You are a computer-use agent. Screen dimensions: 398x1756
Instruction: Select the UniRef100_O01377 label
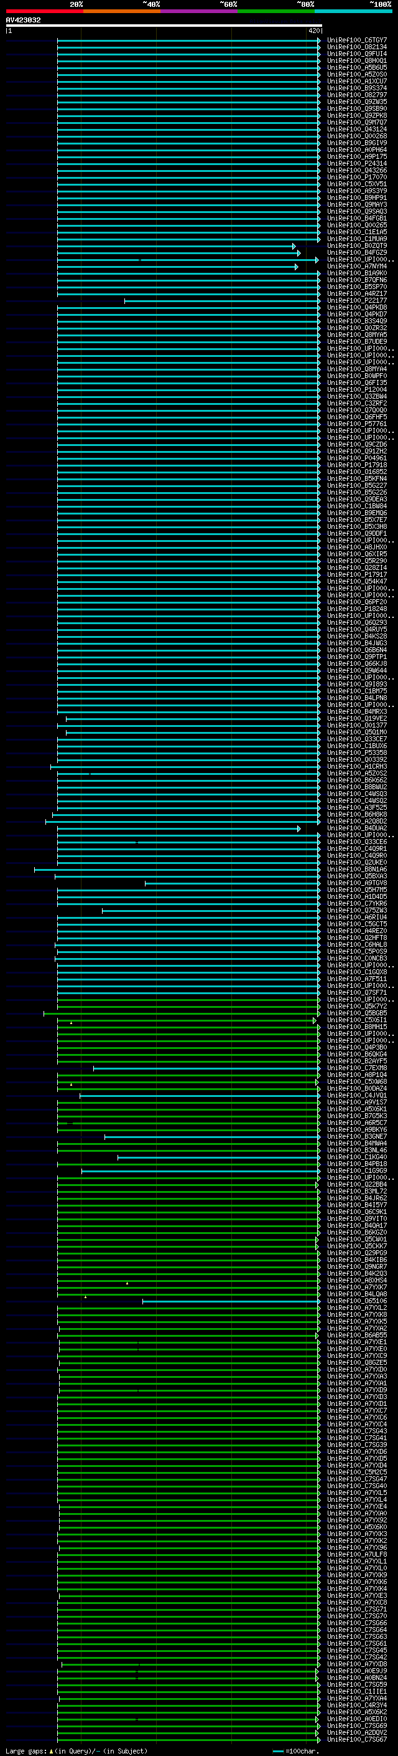pyautogui.click(x=356, y=724)
